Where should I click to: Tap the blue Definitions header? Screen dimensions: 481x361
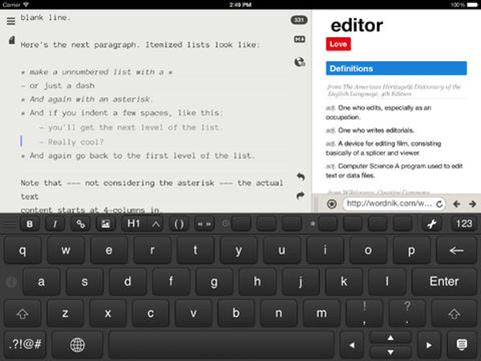point(396,68)
